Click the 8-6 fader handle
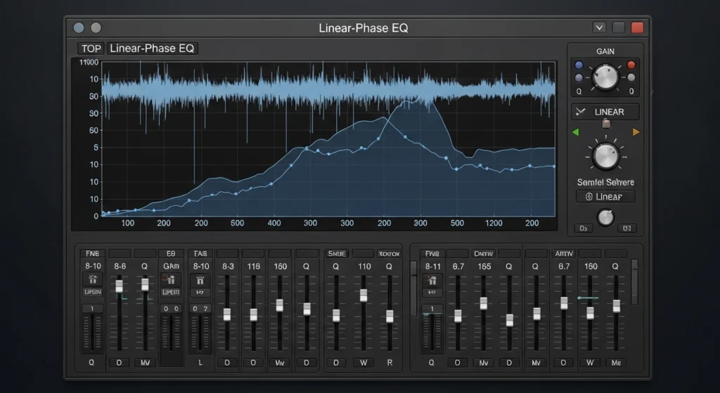 [120, 285]
